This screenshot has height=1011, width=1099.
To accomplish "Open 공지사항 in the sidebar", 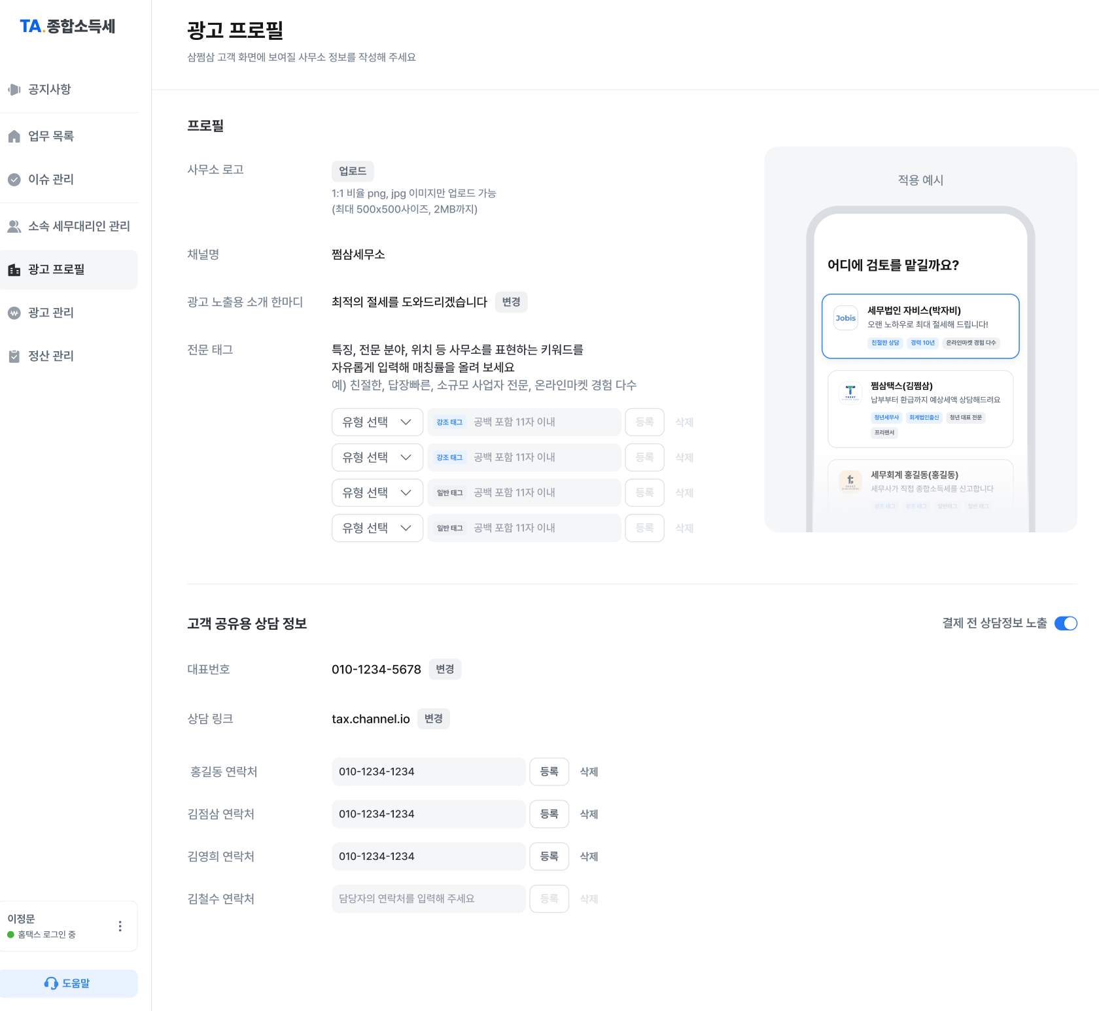I will pyautogui.click(x=69, y=90).
